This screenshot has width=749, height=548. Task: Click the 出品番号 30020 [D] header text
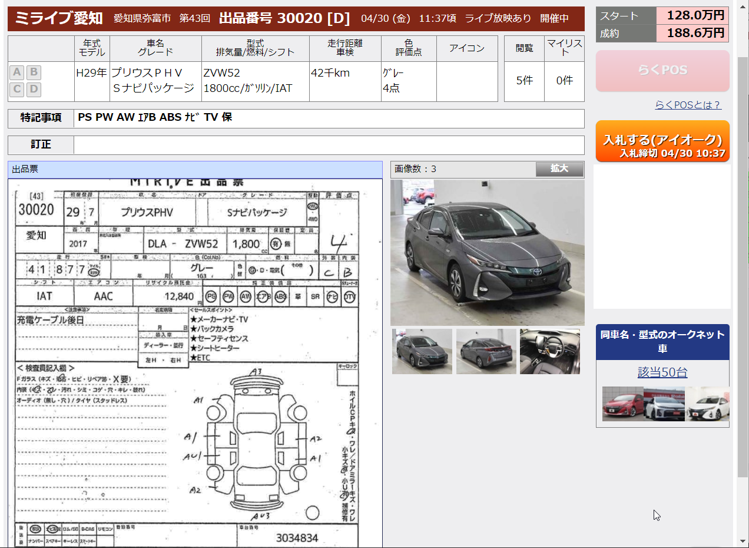[x=284, y=18]
